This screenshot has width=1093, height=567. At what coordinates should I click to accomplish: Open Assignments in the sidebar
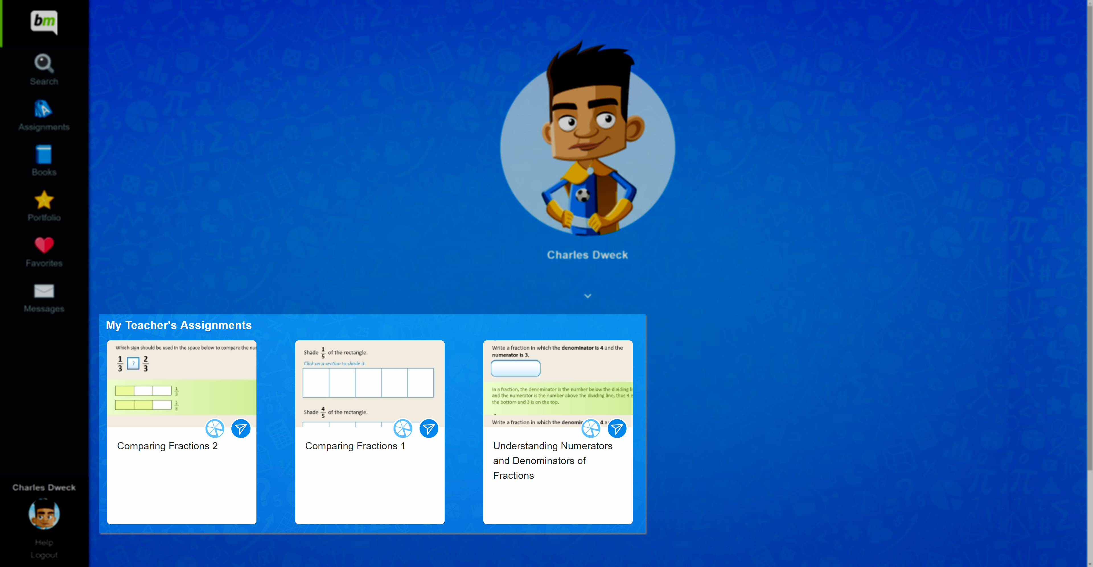44,109
